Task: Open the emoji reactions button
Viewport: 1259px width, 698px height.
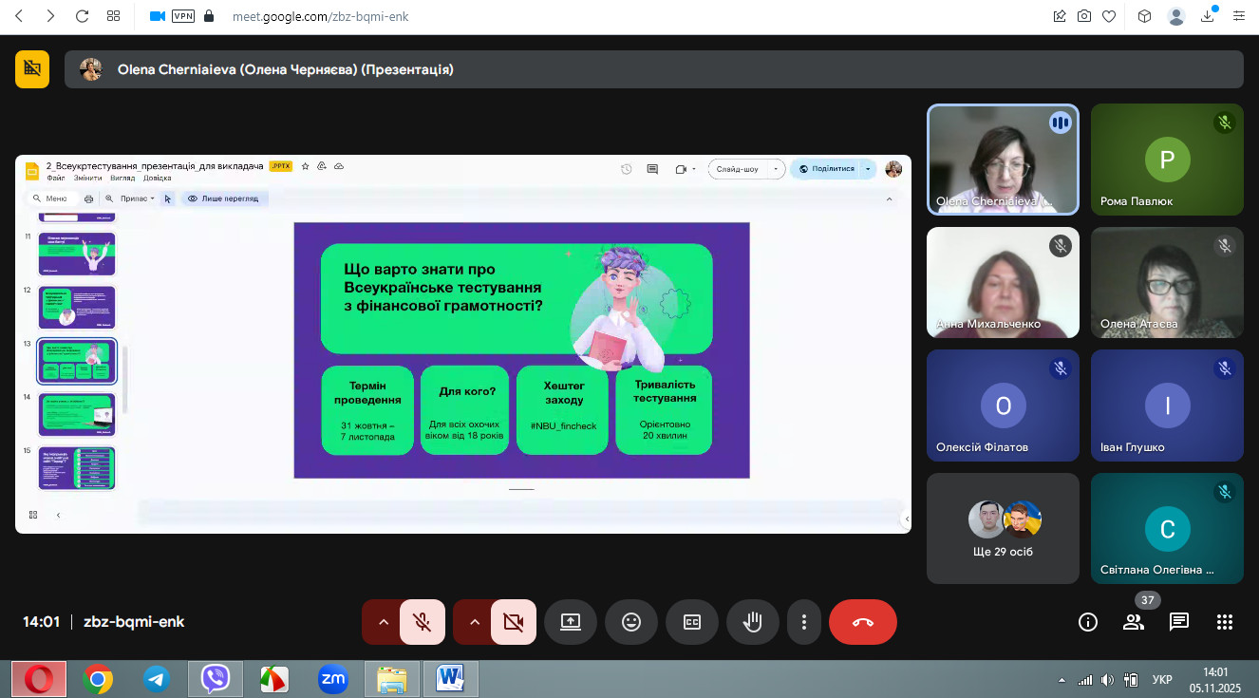Action: tap(631, 622)
